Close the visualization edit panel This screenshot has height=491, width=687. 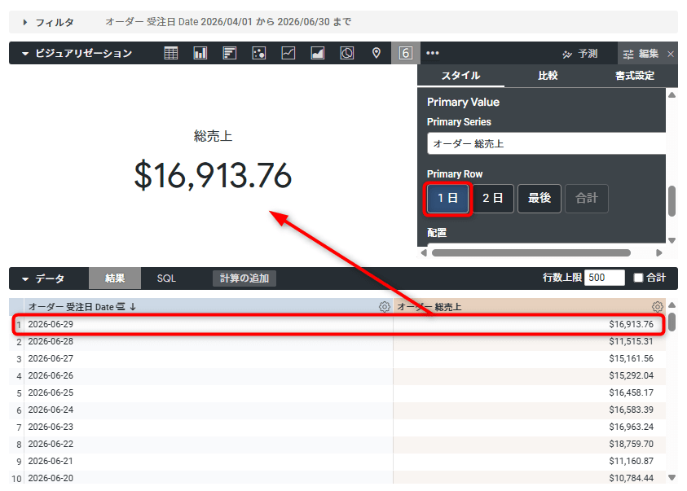coord(671,54)
